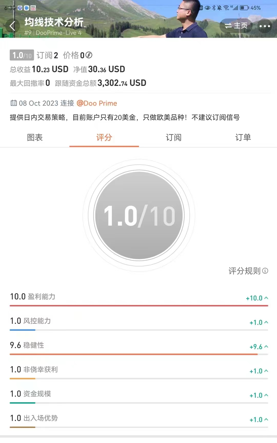Switch to the 图表 tab

point(35,137)
